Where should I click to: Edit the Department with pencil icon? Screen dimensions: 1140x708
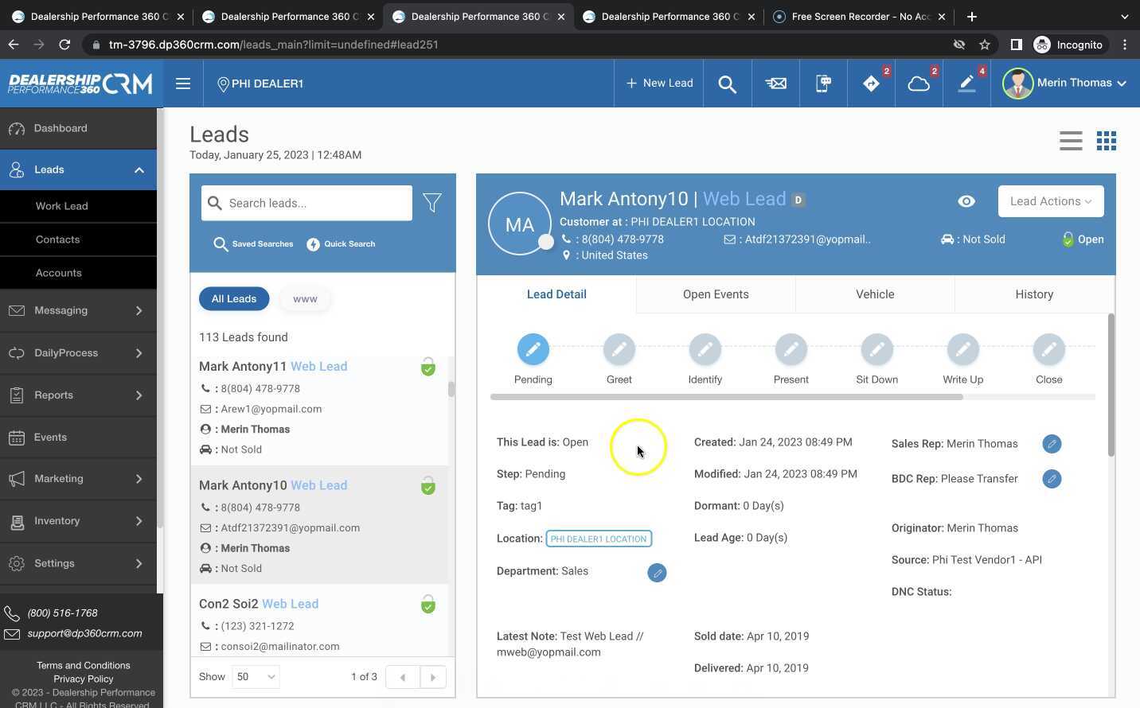coord(657,573)
